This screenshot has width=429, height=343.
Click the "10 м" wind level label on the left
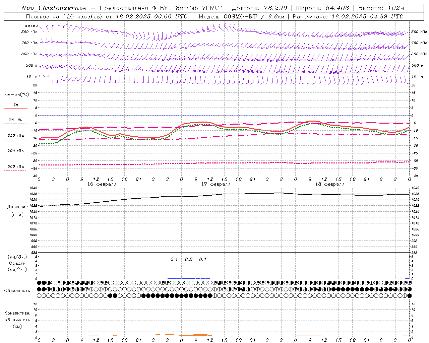32,76
